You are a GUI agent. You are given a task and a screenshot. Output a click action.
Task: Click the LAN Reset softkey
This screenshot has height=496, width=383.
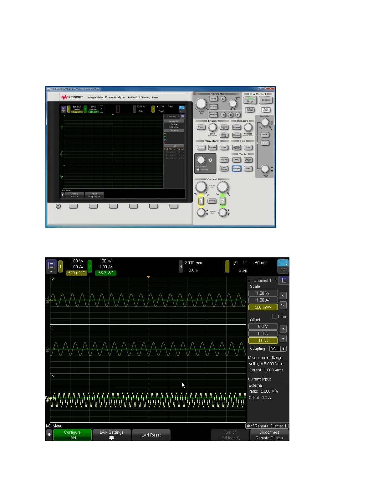(x=151, y=435)
